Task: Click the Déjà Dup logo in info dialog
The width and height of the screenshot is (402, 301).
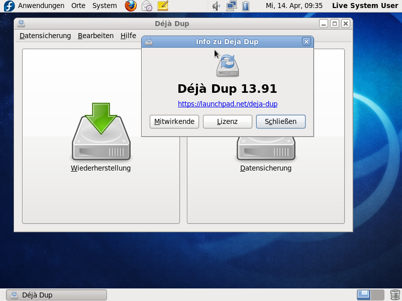Action: pos(228,65)
